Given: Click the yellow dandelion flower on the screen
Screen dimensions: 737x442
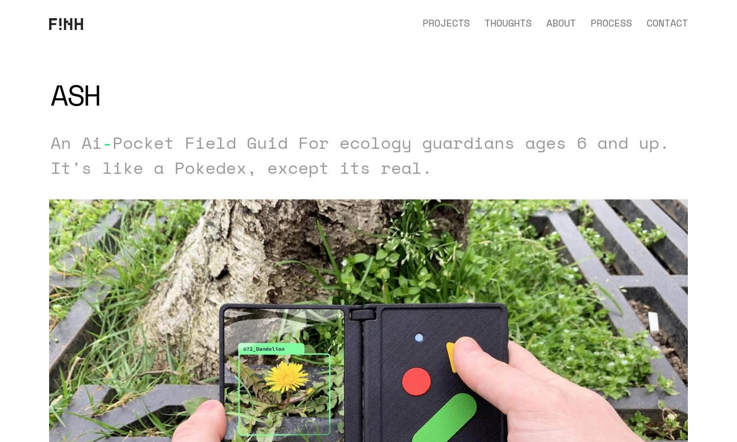Looking at the screenshot, I should coord(287,377).
